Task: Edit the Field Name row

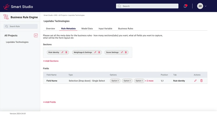Action: click(x=195, y=81)
